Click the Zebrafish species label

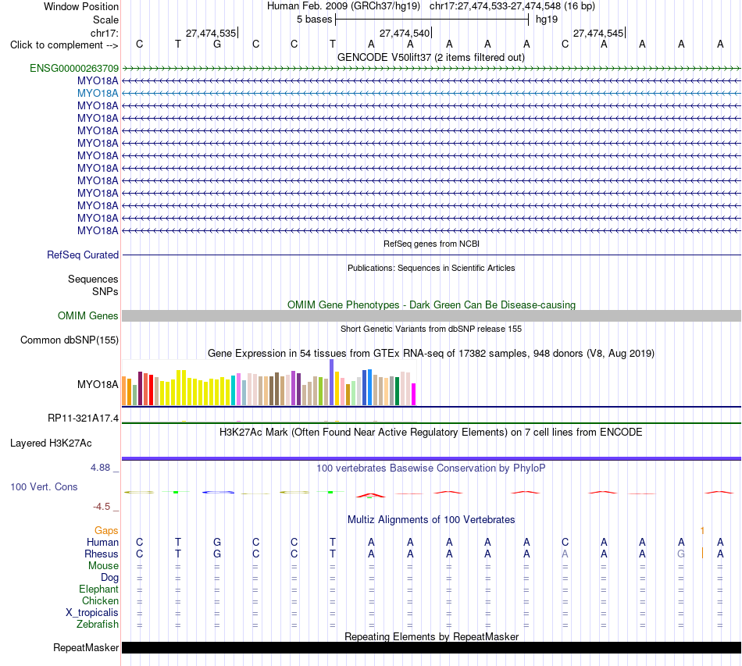tap(98, 625)
